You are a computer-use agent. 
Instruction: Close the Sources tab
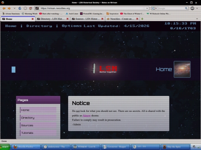pos(102,19)
